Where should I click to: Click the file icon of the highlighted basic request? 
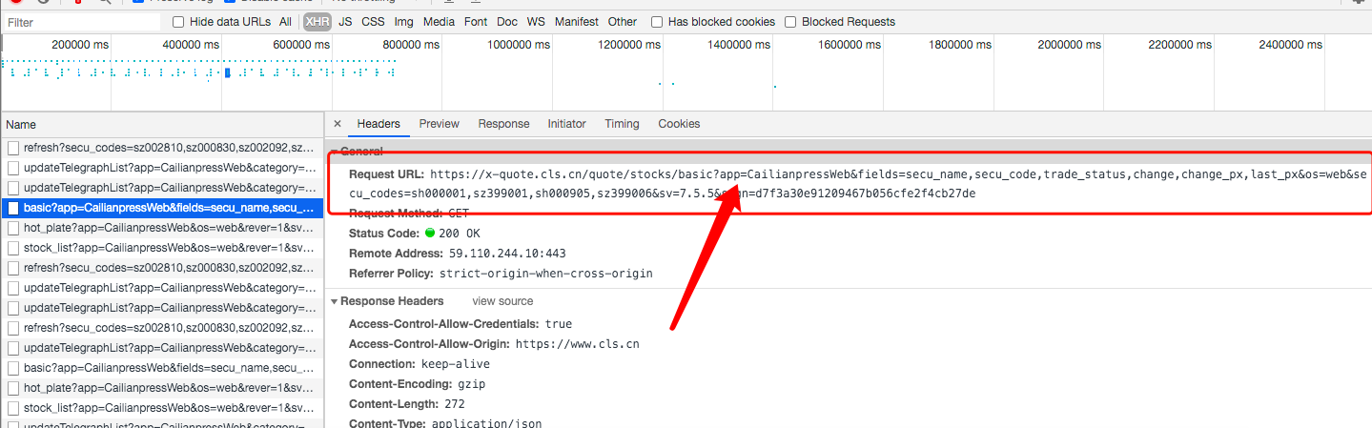pos(13,207)
